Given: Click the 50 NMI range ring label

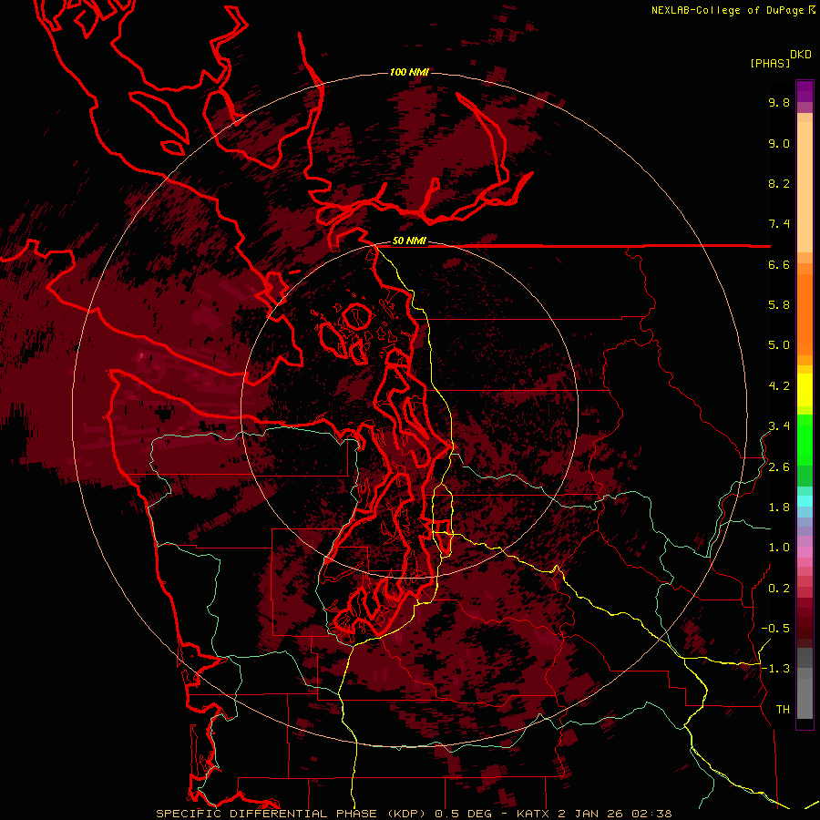Looking at the screenshot, I should (409, 241).
